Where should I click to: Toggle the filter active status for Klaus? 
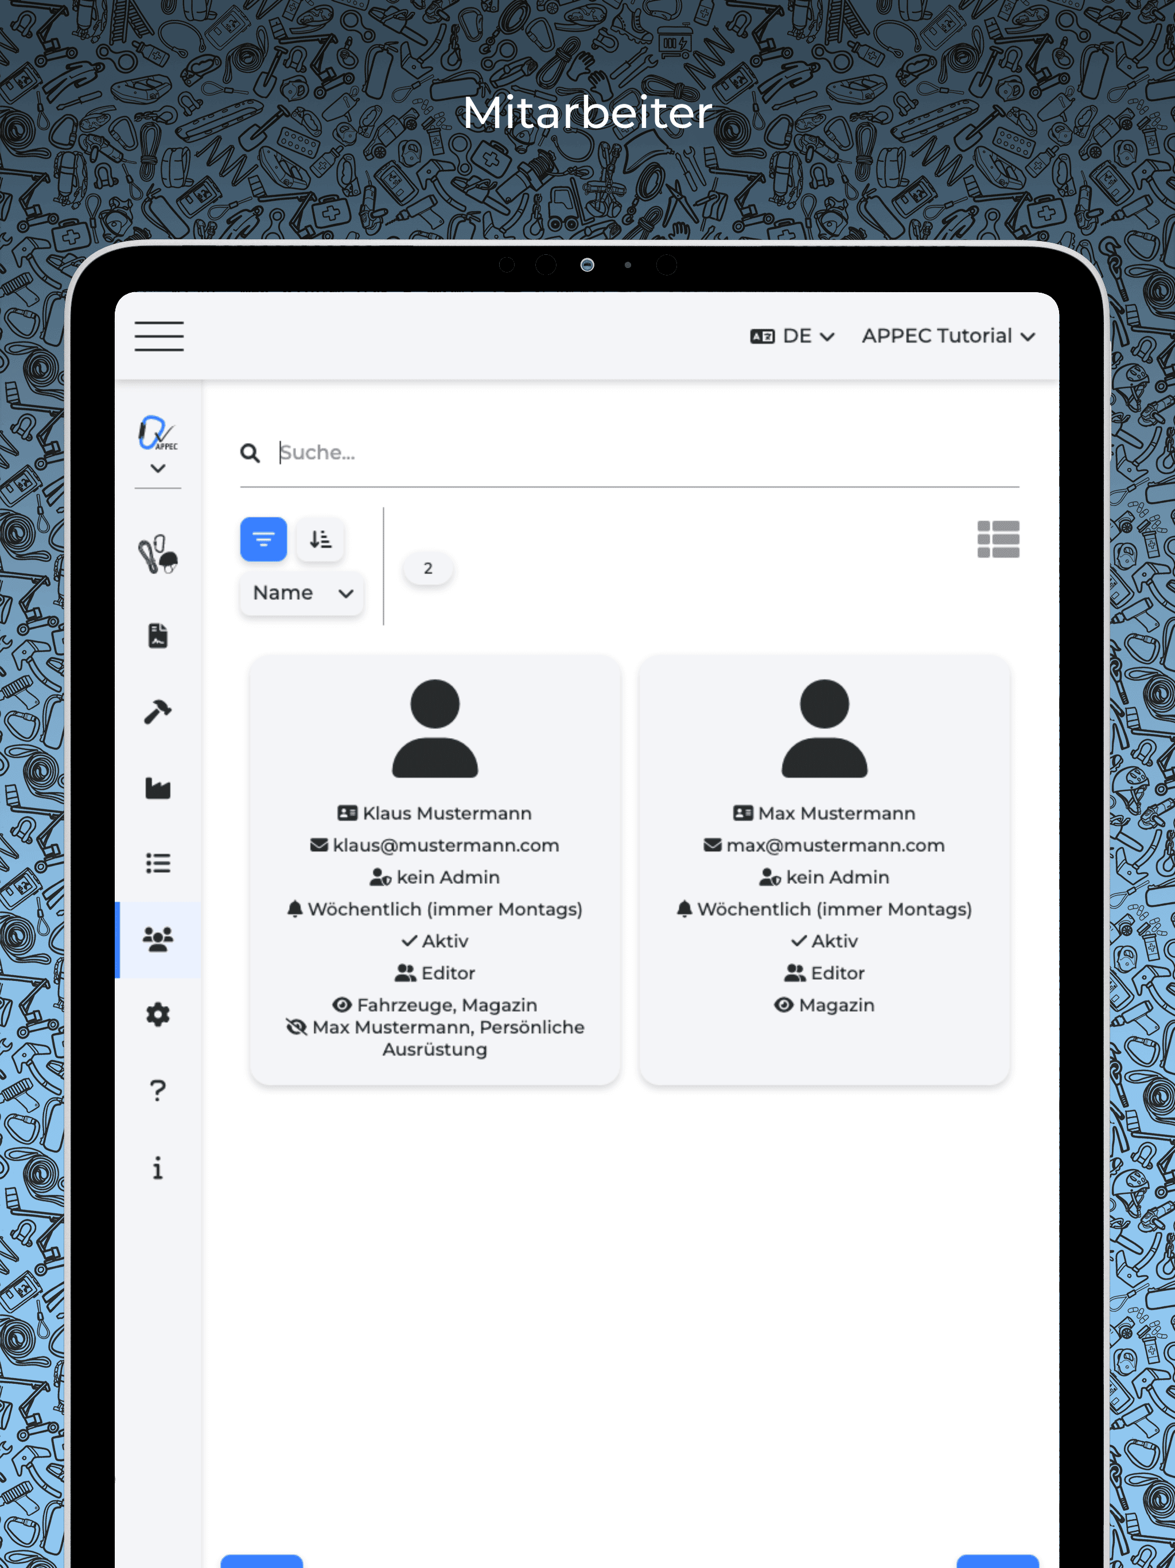[x=434, y=941]
